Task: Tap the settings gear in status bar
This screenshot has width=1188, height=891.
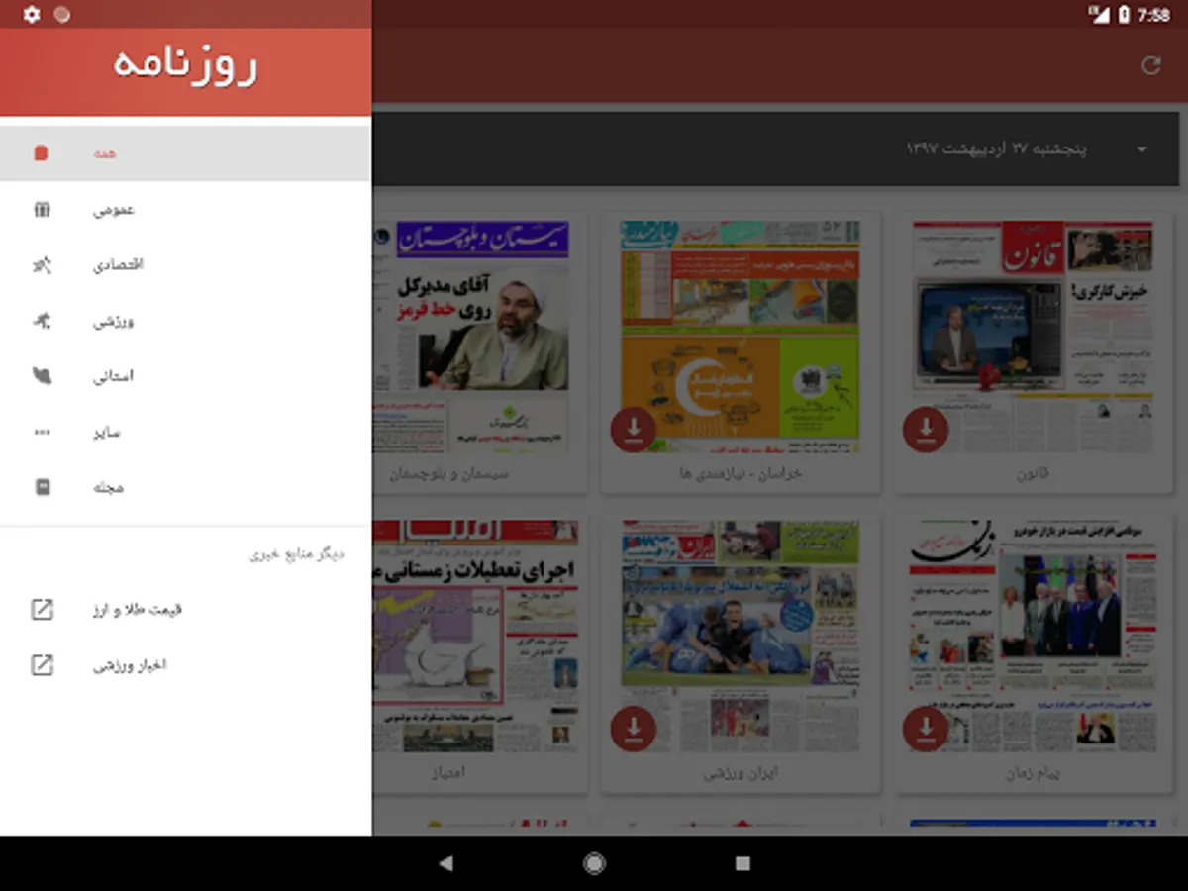Action: 32,14
